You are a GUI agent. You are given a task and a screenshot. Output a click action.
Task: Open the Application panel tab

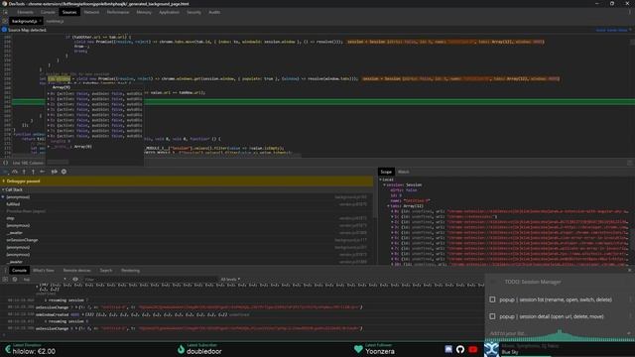[x=169, y=12]
